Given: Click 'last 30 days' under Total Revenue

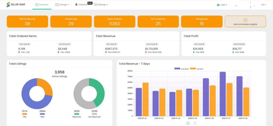Looking at the screenshot, I should click(152, 44).
